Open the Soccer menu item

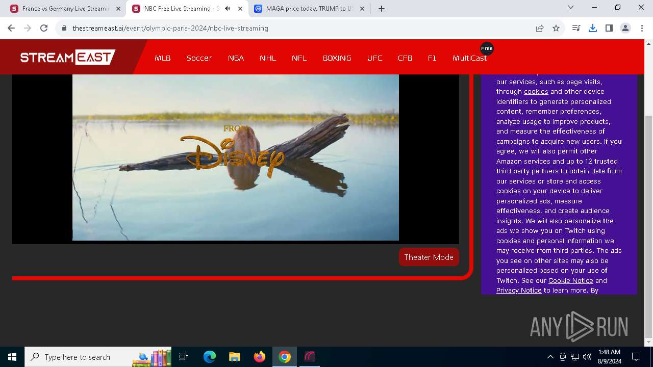(199, 58)
